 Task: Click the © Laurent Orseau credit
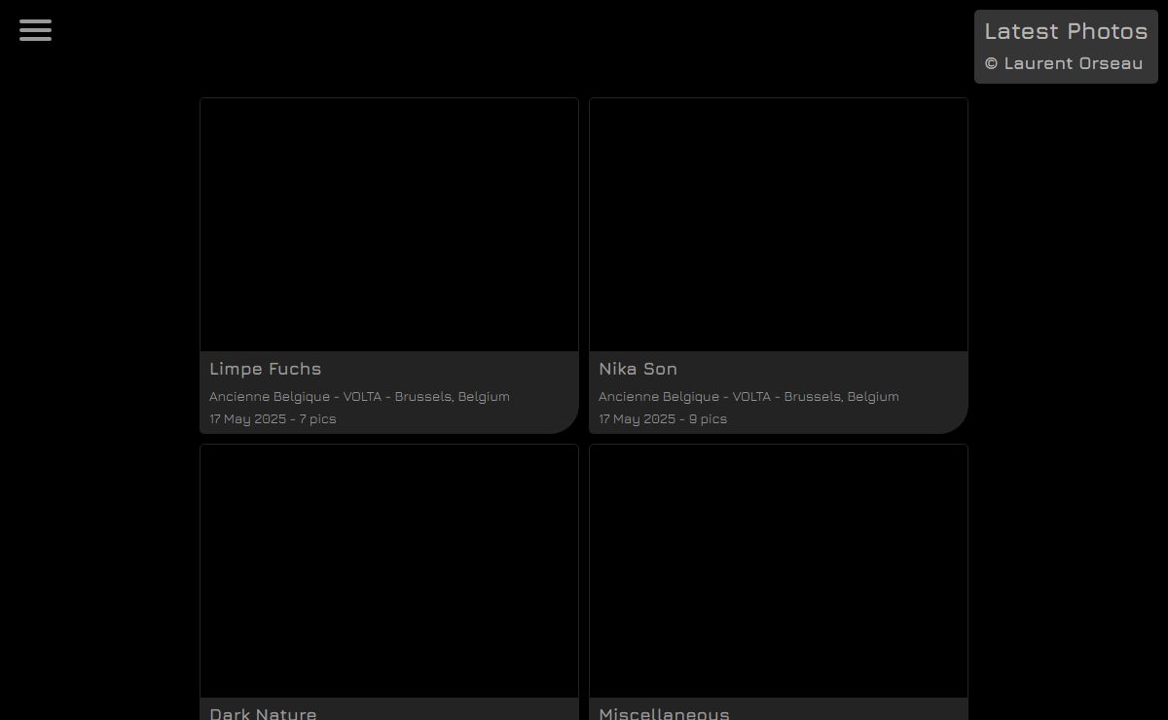1064,63
